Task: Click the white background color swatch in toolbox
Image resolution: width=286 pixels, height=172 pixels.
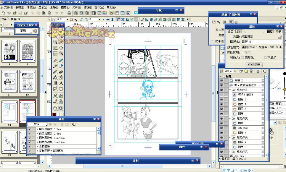Action: [58, 115]
